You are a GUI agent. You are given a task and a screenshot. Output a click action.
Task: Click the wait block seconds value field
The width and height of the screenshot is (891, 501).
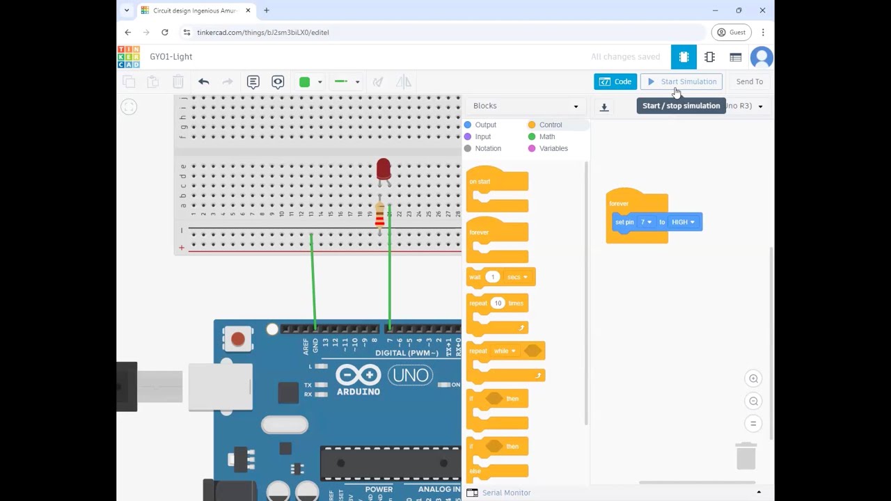coord(493,277)
